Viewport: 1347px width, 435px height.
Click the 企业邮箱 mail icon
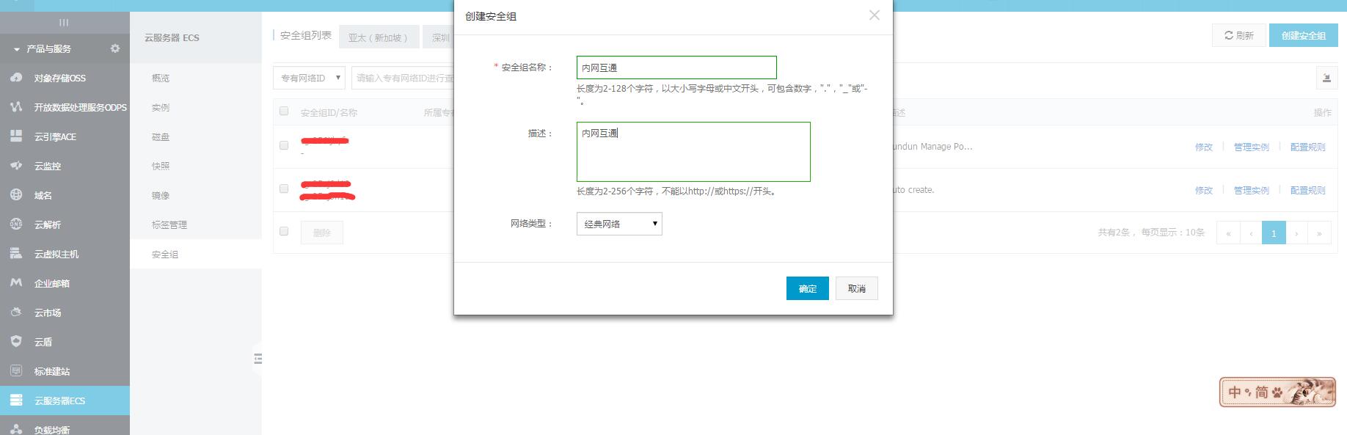click(x=16, y=283)
